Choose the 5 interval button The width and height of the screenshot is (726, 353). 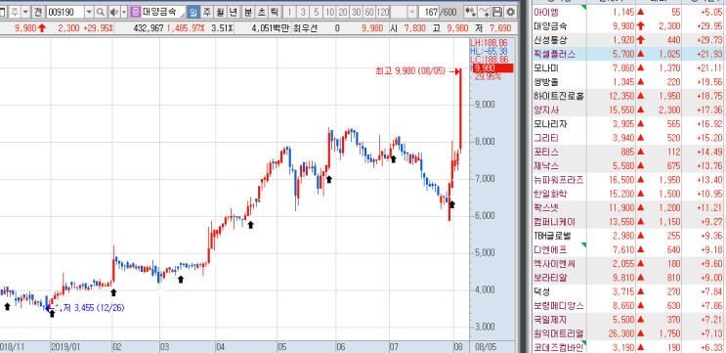tap(317, 12)
